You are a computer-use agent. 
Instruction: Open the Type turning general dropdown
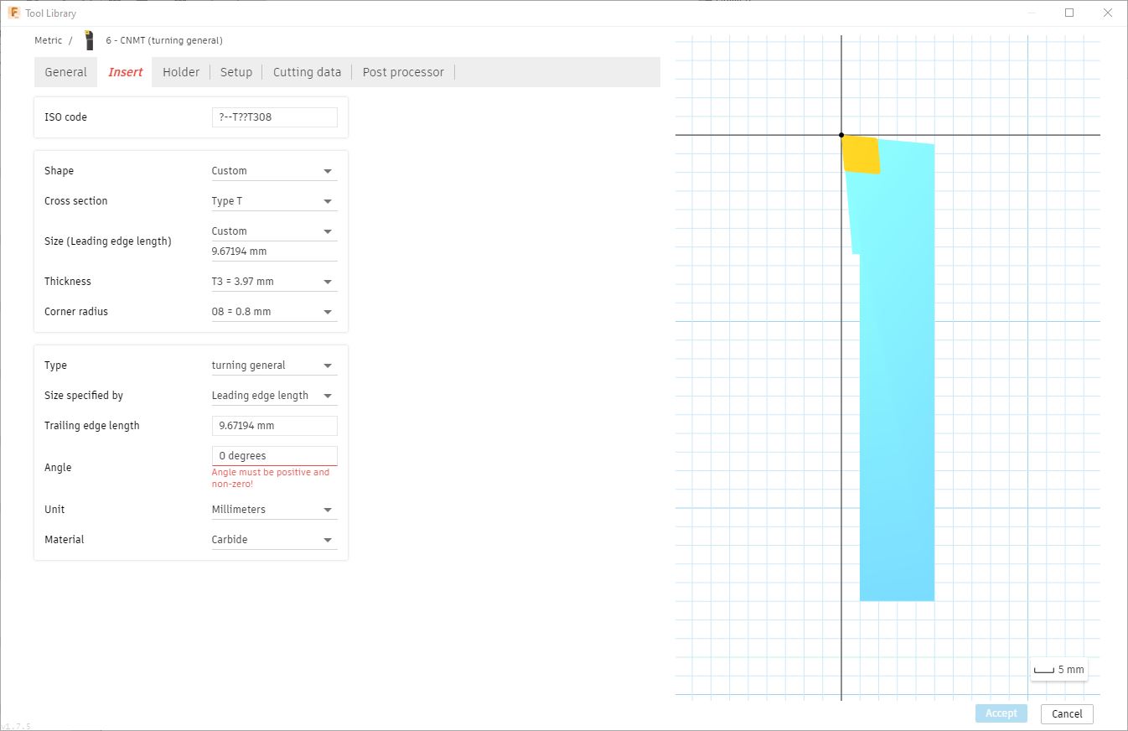(x=275, y=365)
